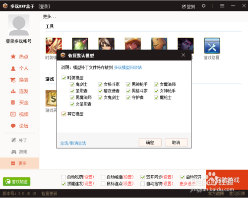
Task: Click the orange-haired character tool icon
Action: (x=133, y=44)
